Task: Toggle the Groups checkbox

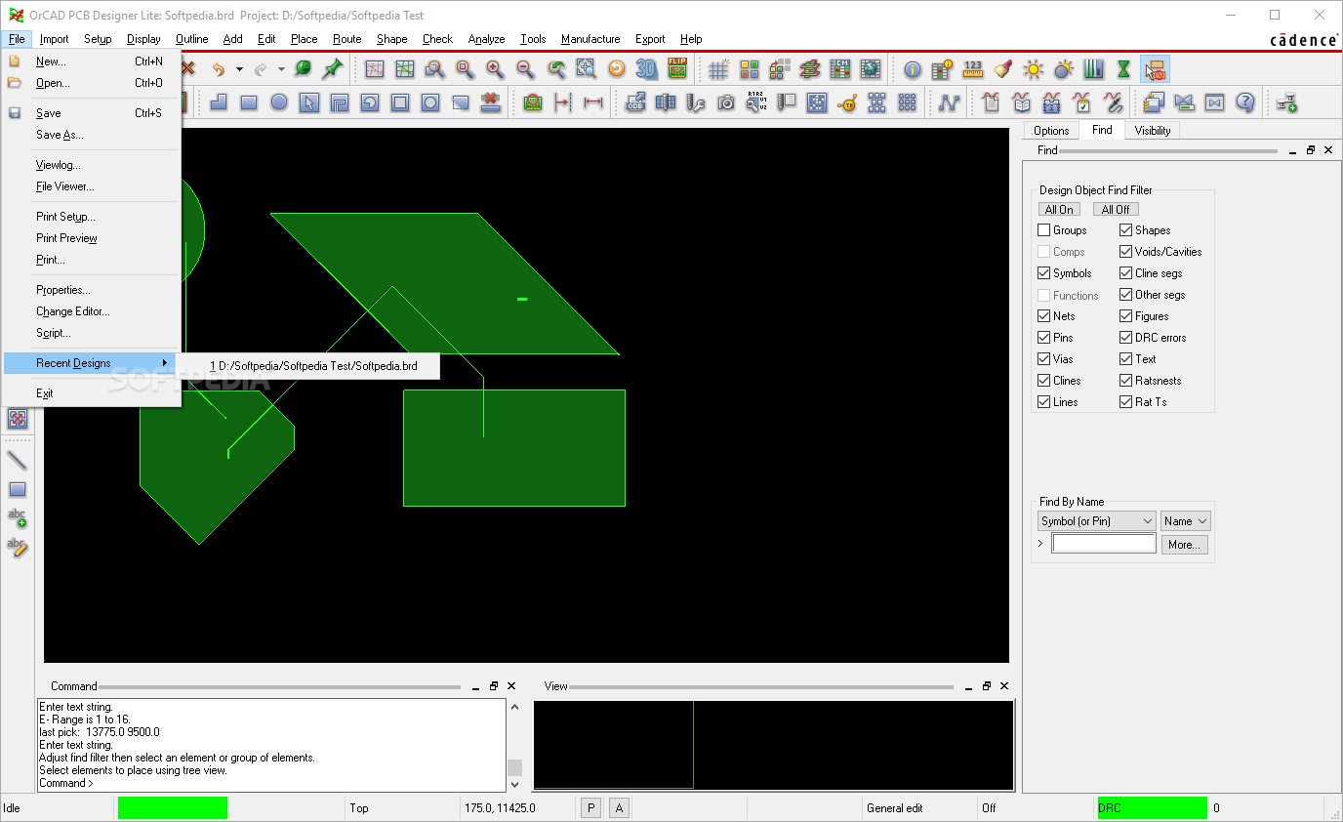Action: (1044, 230)
